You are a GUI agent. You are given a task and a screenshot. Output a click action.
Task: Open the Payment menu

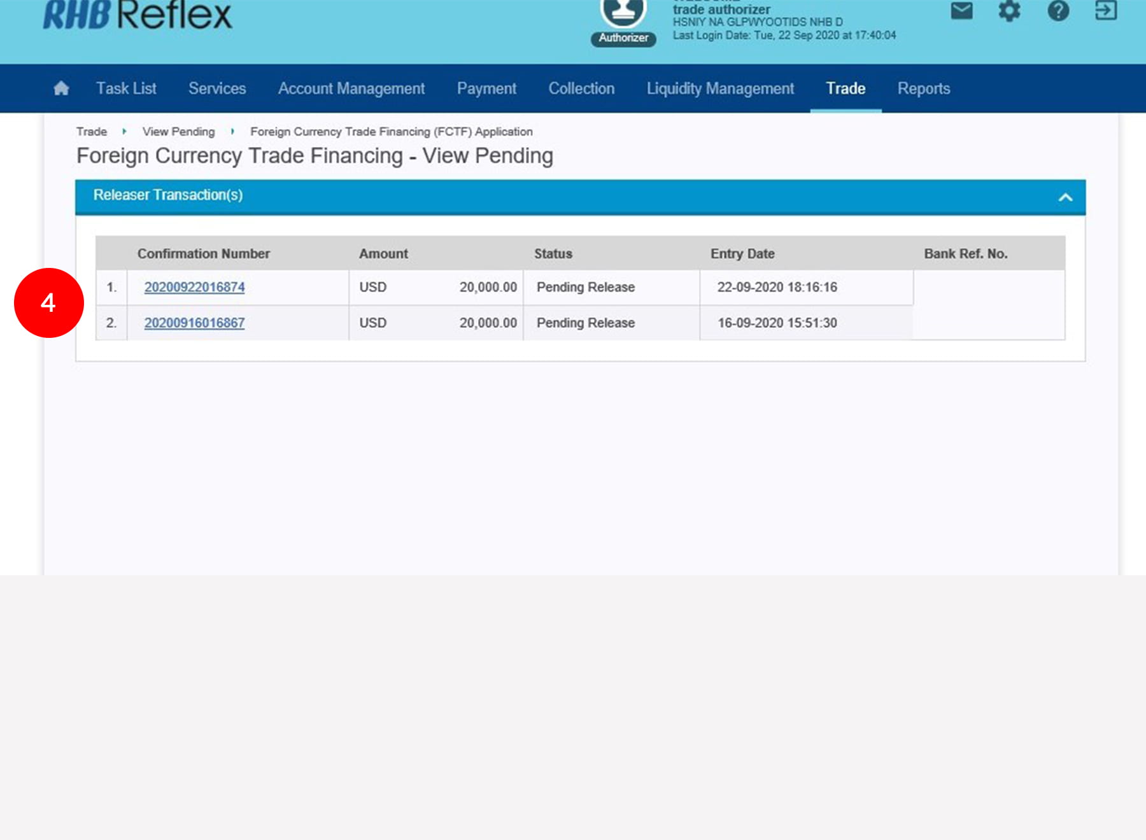486,88
